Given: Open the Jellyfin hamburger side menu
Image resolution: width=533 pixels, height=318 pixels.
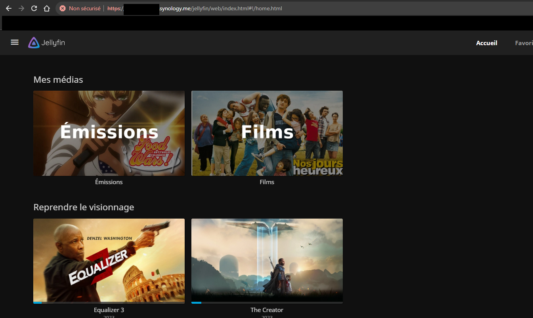Looking at the screenshot, I should click(15, 42).
